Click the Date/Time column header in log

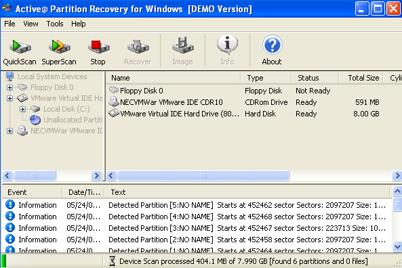(x=83, y=192)
